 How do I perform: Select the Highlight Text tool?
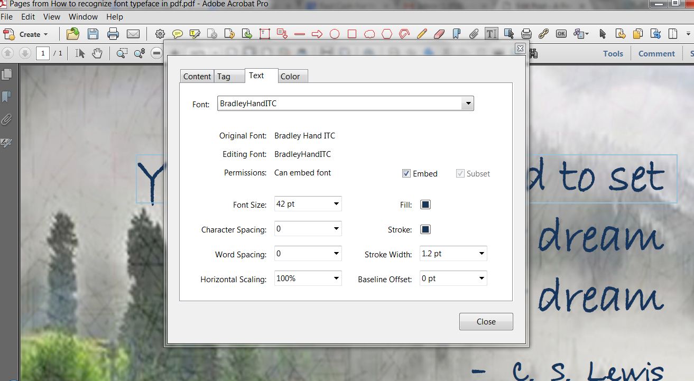tap(193, 33)
